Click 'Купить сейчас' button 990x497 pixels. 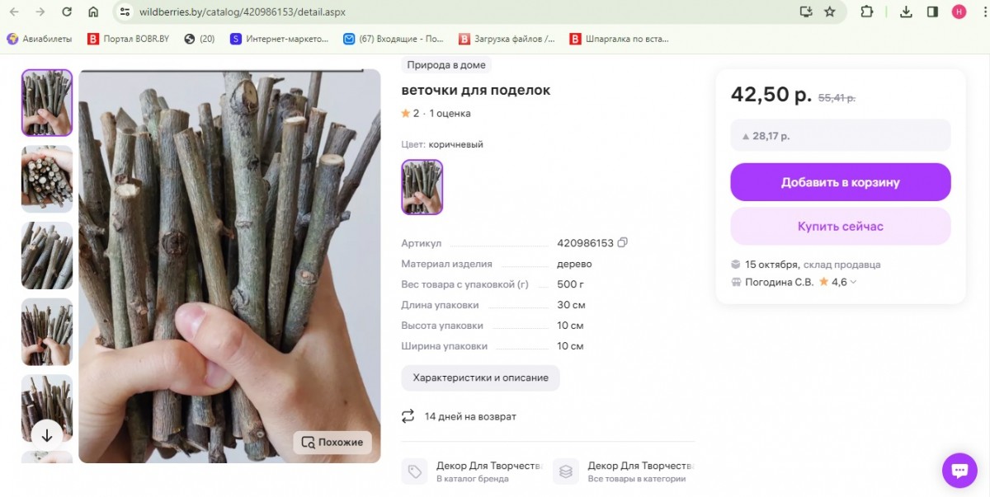(840, 226)
